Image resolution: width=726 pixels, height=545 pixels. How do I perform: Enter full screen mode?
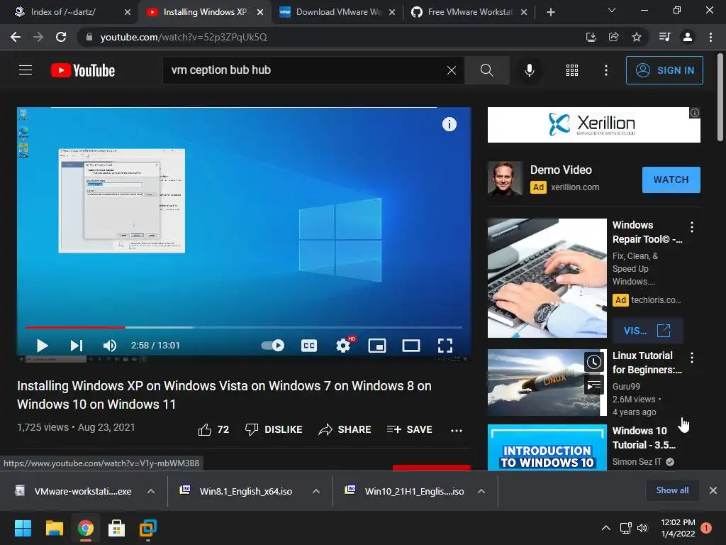coord(445,346)
